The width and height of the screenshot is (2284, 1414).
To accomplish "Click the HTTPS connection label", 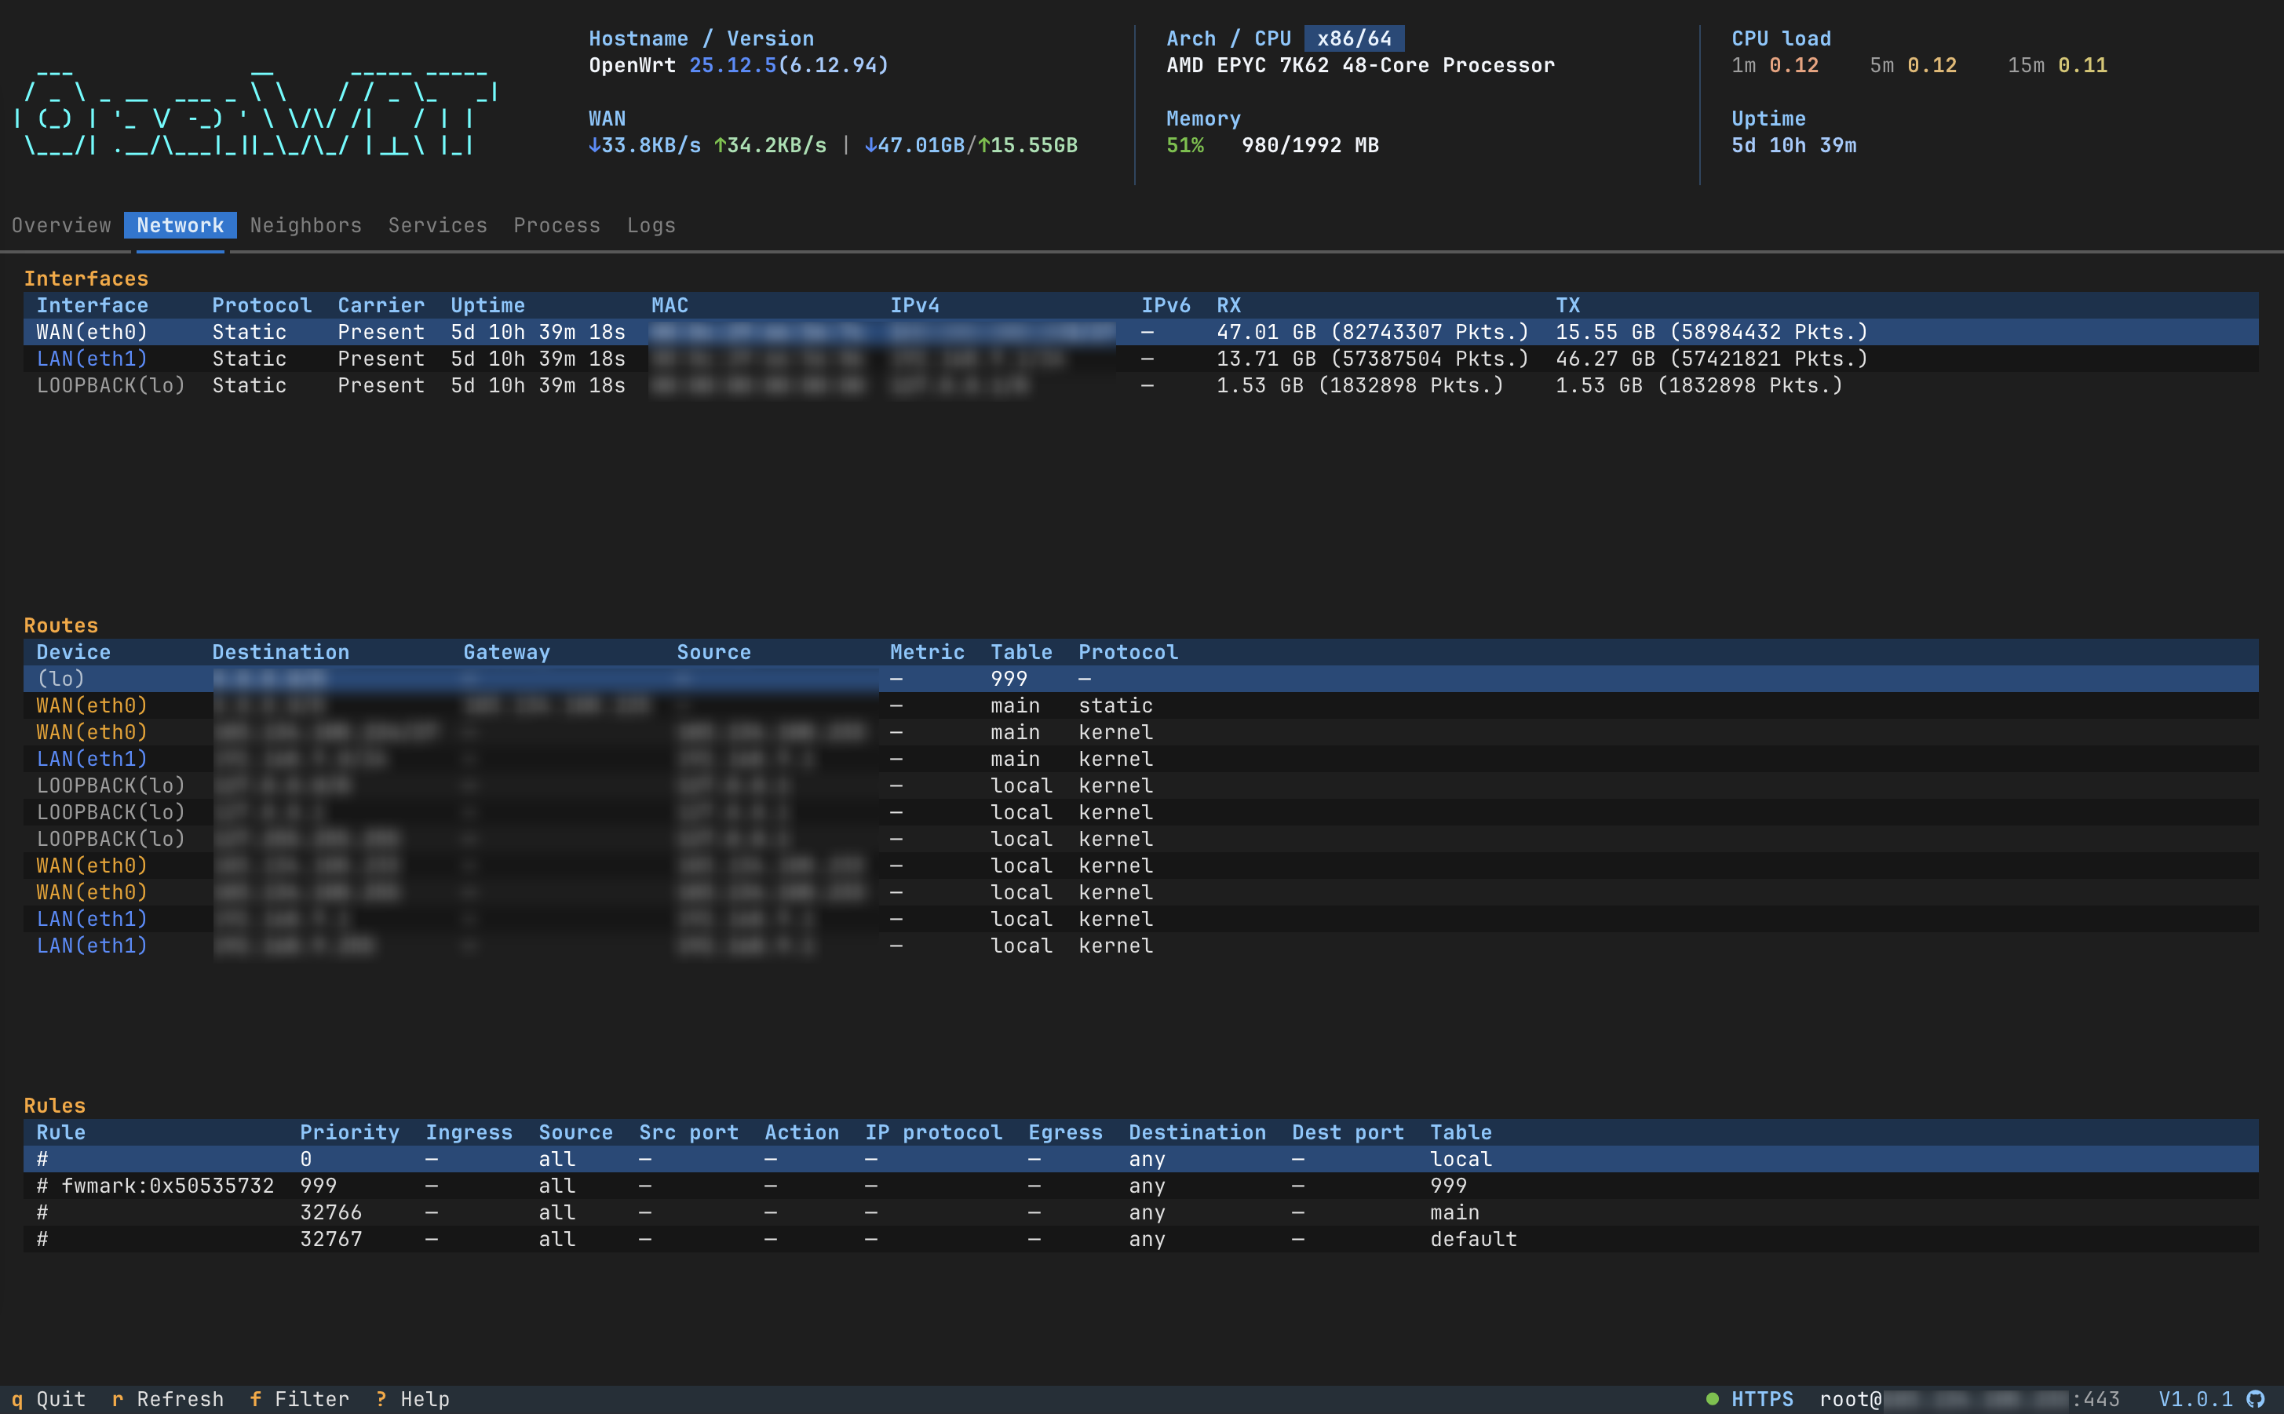I will (1762, 1399).
